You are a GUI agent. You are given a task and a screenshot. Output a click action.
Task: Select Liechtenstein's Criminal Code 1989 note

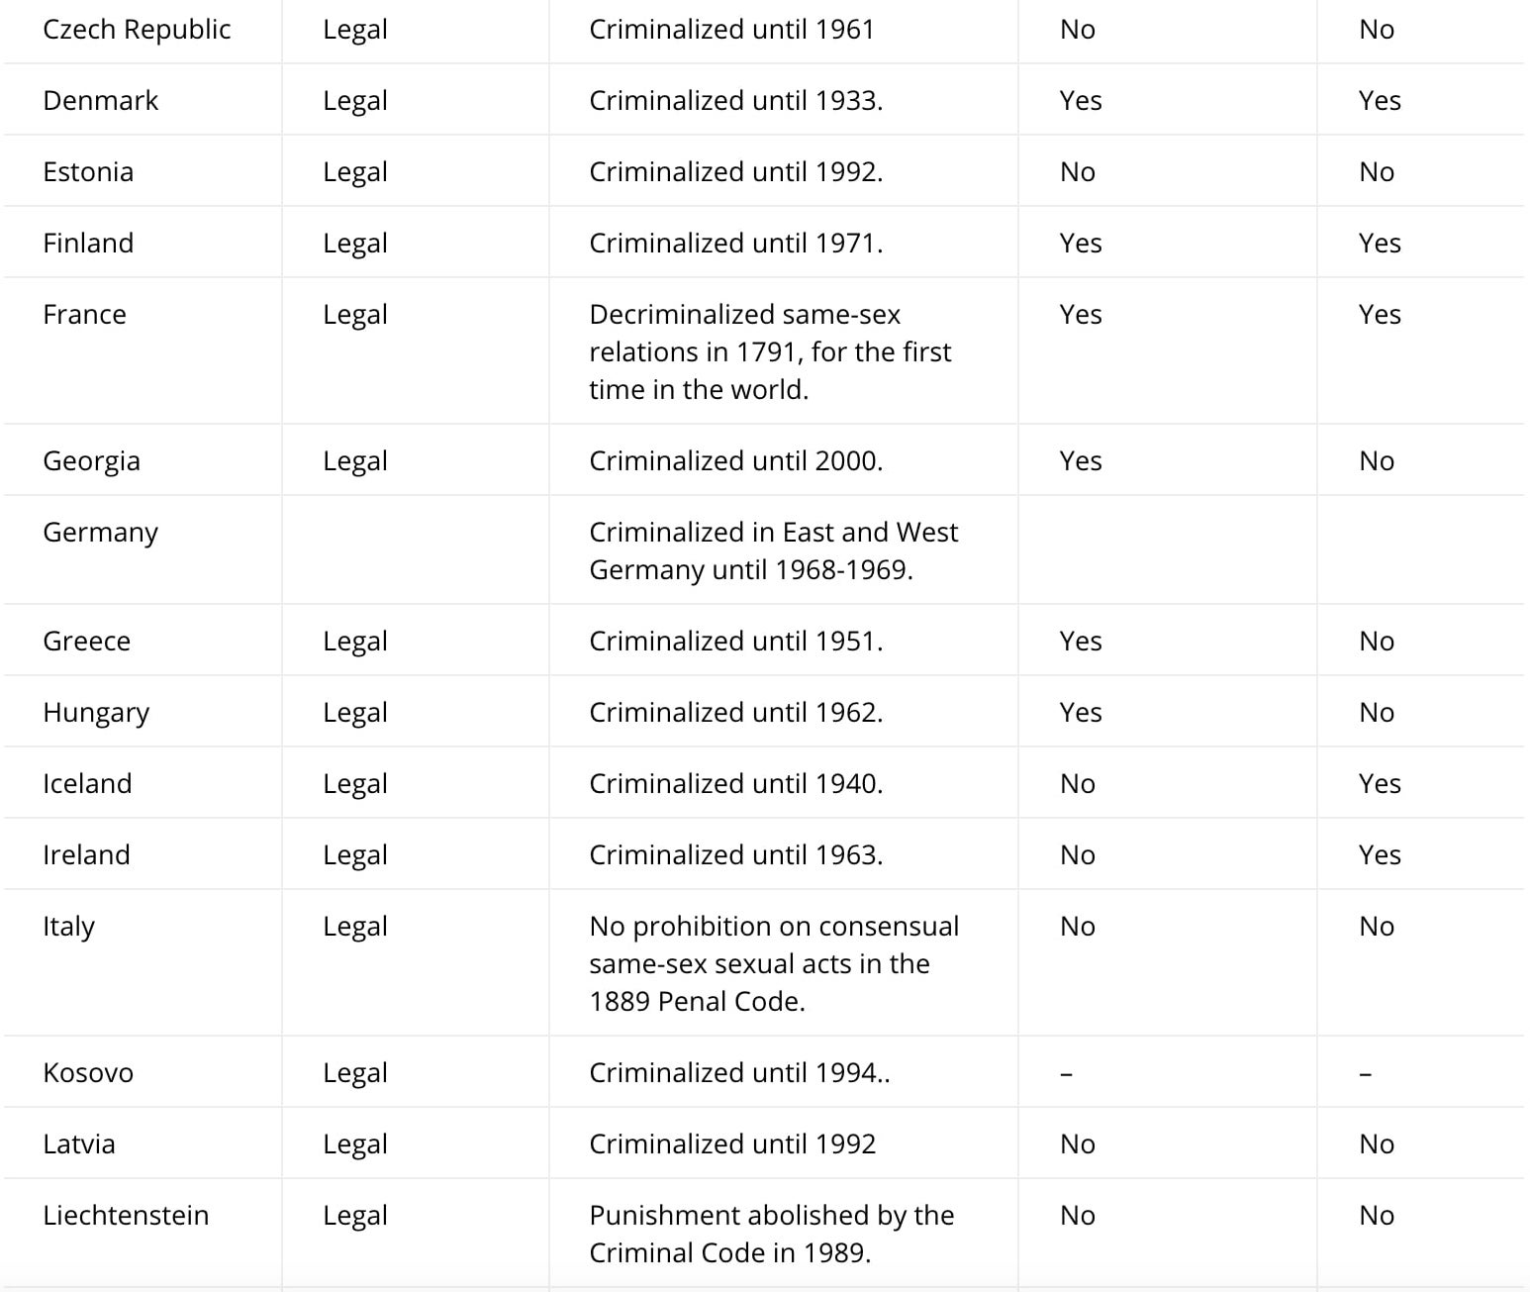(771, 1234)
